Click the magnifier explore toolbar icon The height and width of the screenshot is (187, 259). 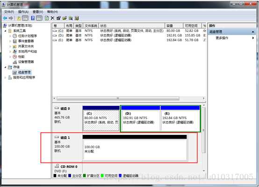point(71,18)
